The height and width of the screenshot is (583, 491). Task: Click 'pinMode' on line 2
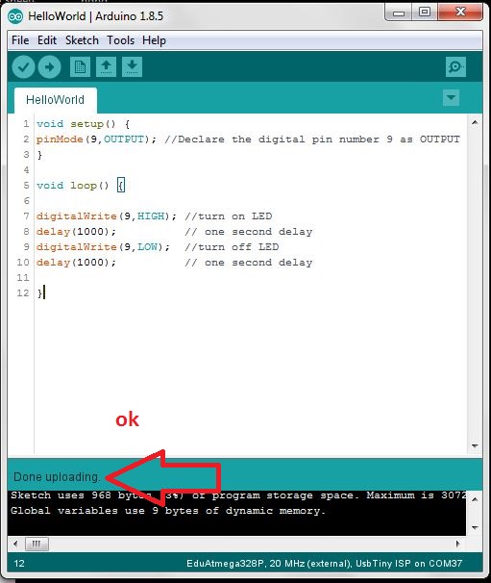coord(60,139)
